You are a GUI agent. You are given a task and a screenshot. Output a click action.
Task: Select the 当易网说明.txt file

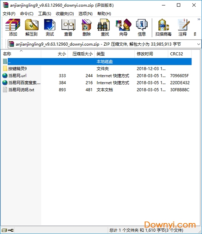pyautogui.click(x=21, y=90)
